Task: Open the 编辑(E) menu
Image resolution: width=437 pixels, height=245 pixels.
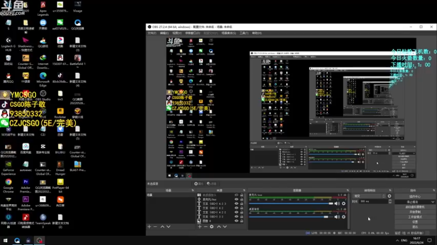Action: pyautogui.click(x=164, y=33)
